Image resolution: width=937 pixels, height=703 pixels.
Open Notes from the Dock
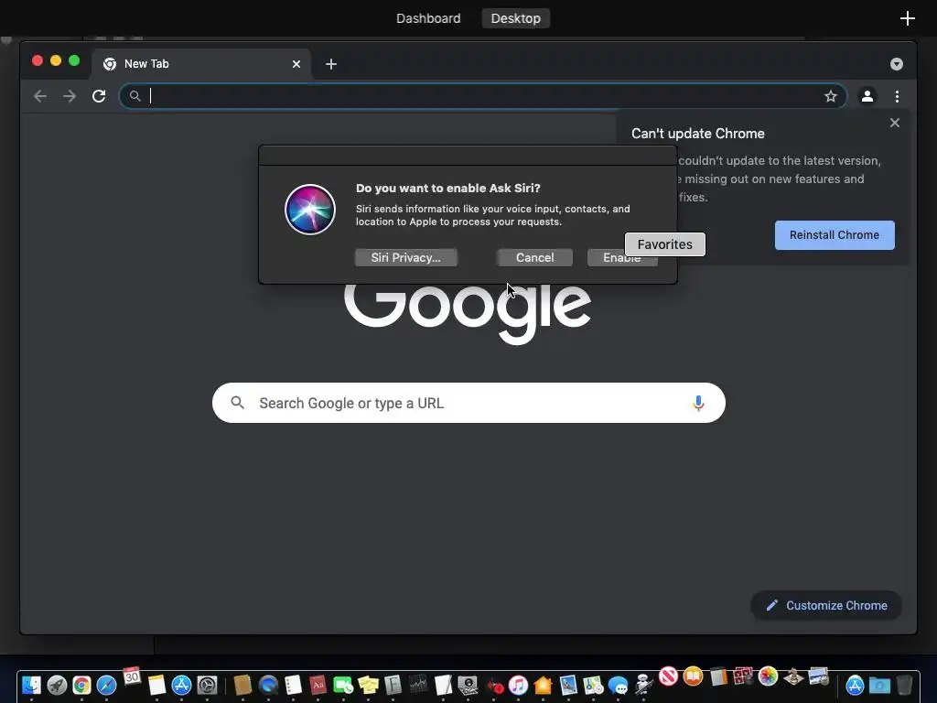click(x=156, y=685)
